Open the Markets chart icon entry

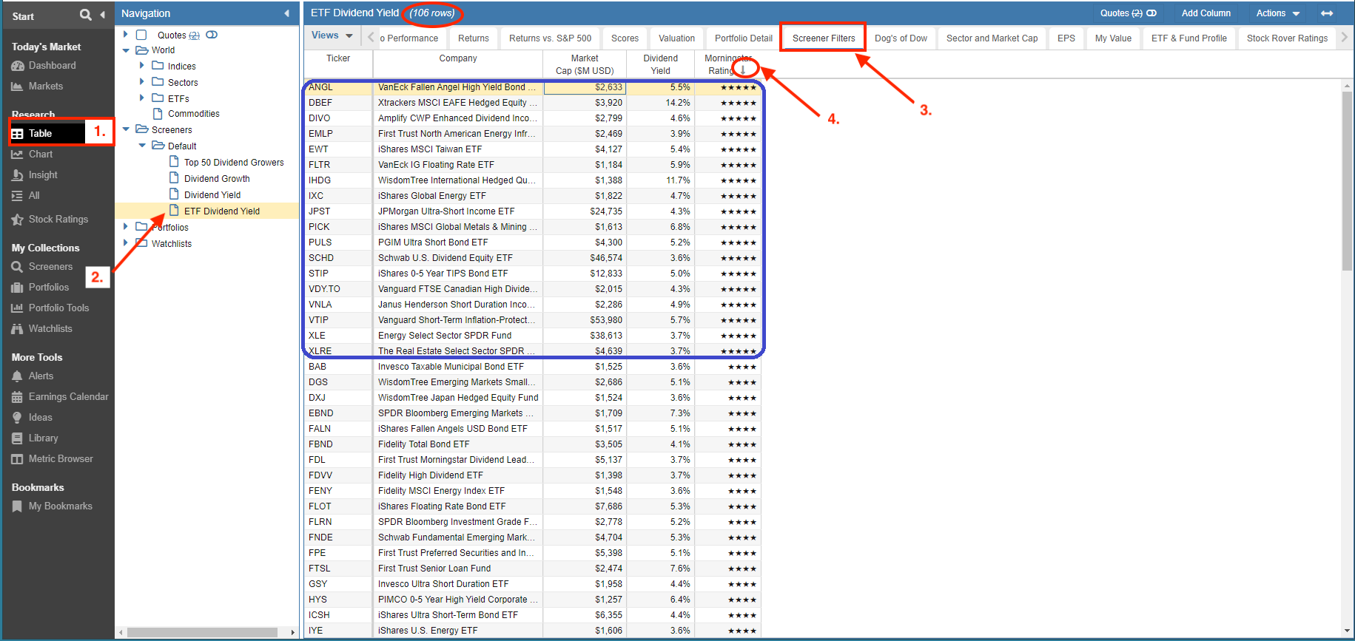pos(37,87)
